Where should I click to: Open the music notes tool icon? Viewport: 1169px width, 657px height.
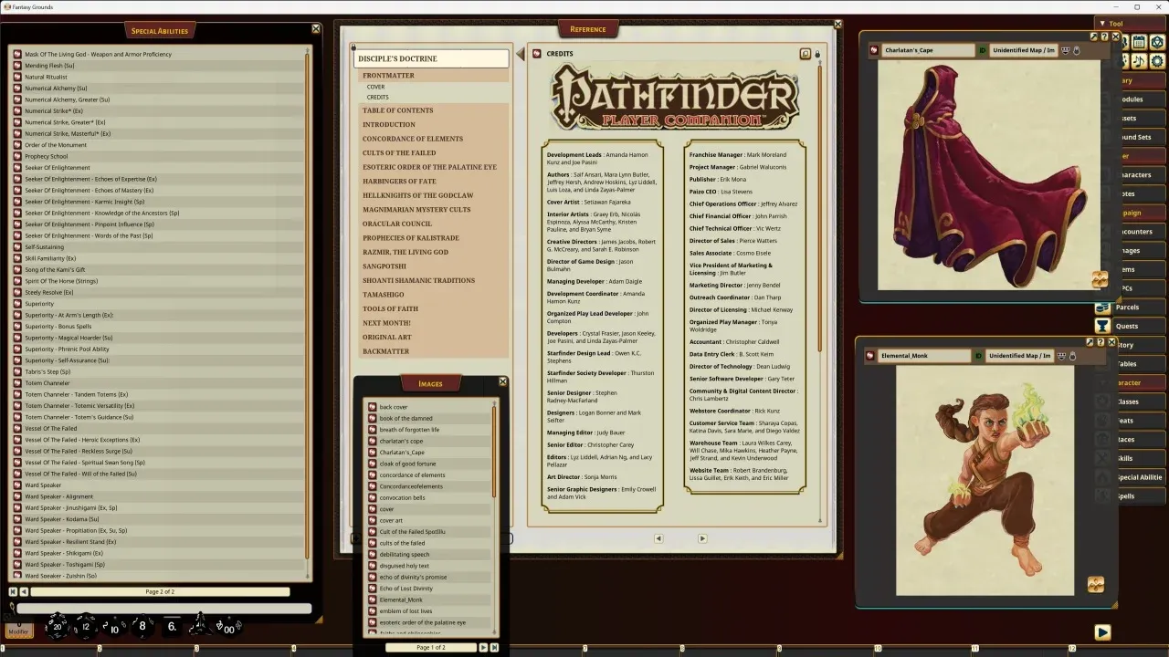point(1139,61)
